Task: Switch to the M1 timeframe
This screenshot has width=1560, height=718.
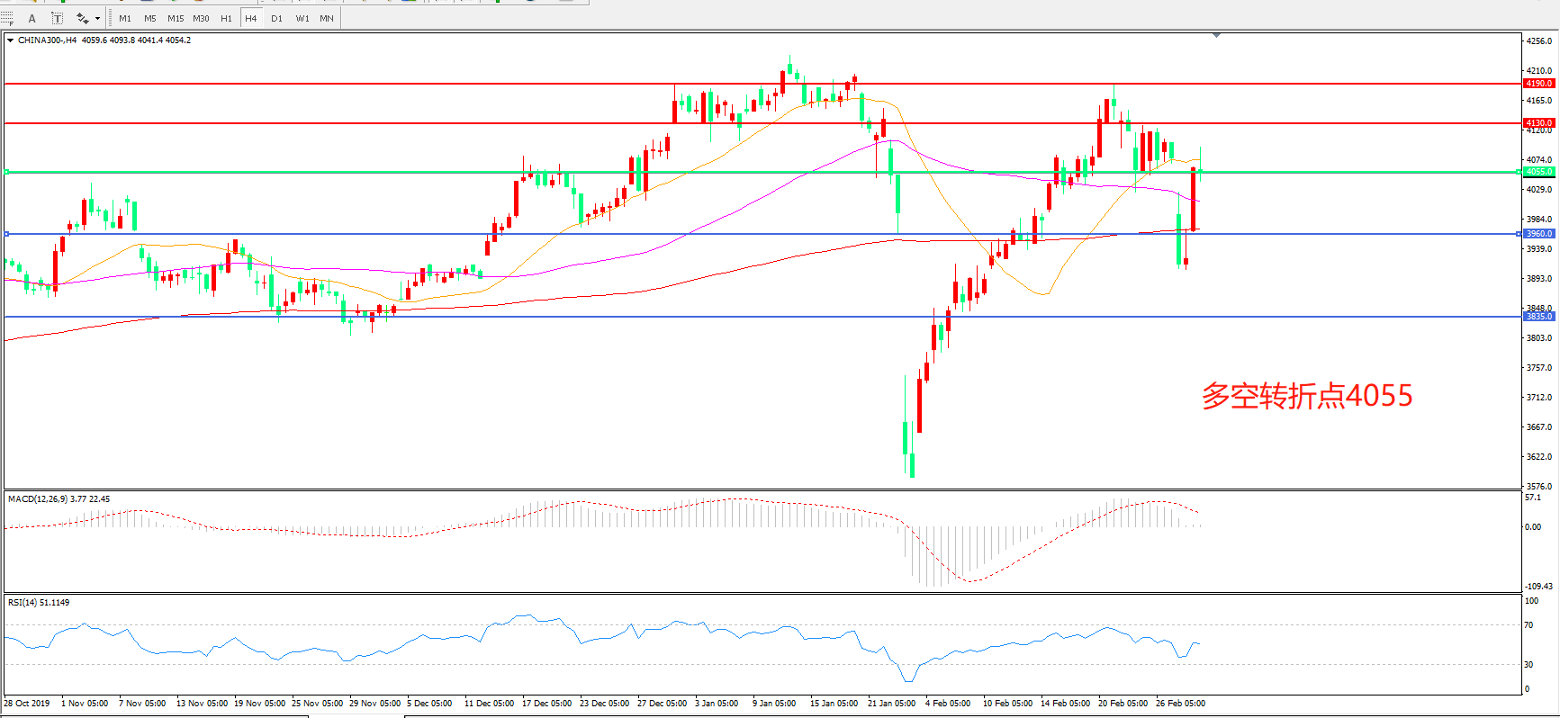Action: click(125, 18)
